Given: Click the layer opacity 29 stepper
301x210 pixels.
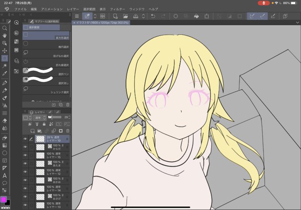Looking at the screenshot, I should [69, 117].
